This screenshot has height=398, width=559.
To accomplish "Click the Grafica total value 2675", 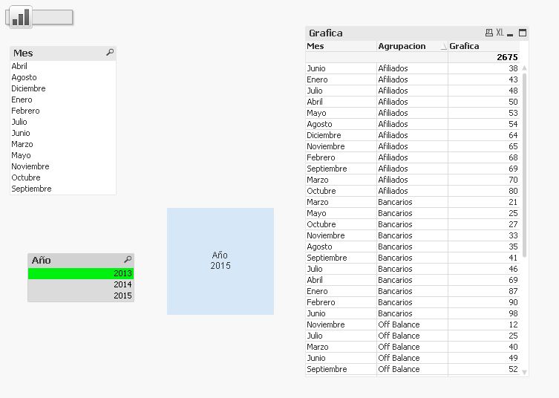I will point(507,57).
